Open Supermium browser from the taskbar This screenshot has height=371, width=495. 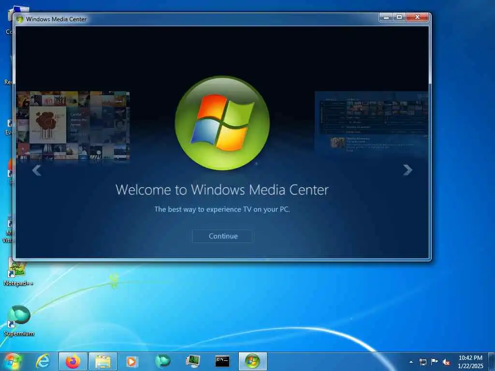162,361
